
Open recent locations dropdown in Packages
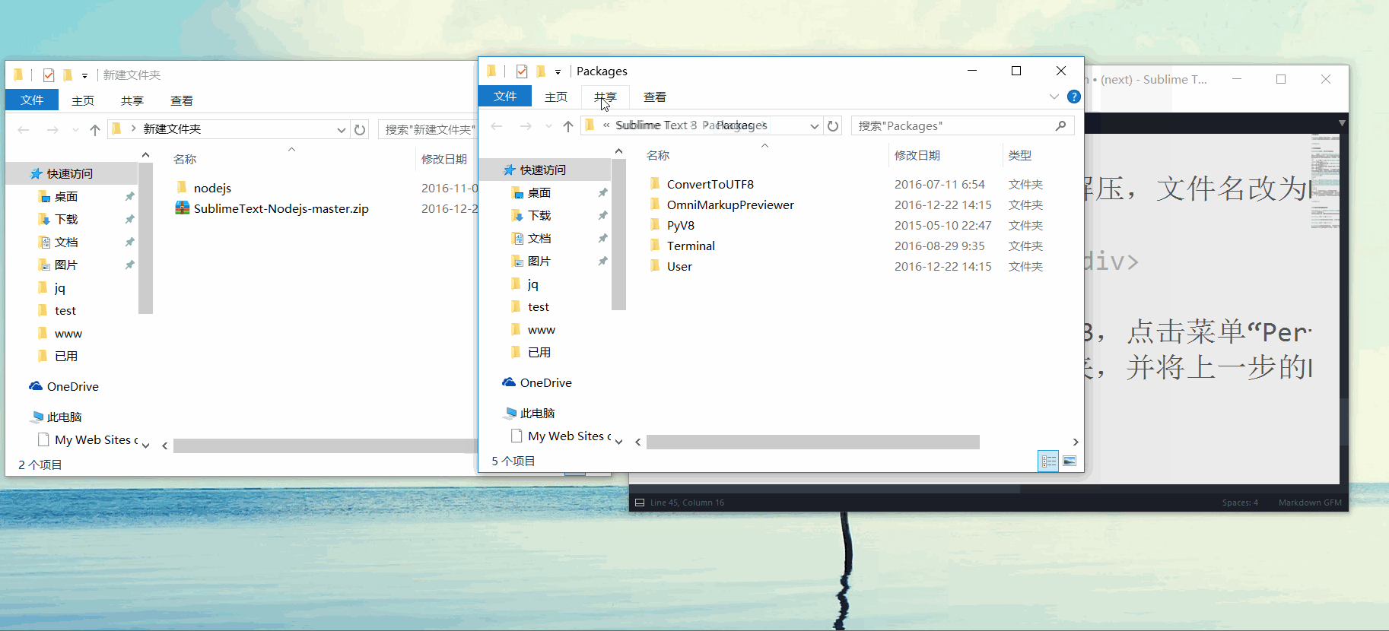click(x=548, y=126)
